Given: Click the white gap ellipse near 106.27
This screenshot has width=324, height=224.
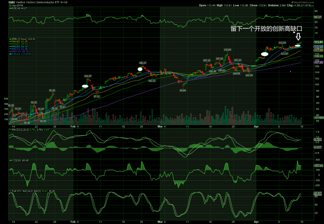Looking at the screenshot, I should click(x=140, y=69).
